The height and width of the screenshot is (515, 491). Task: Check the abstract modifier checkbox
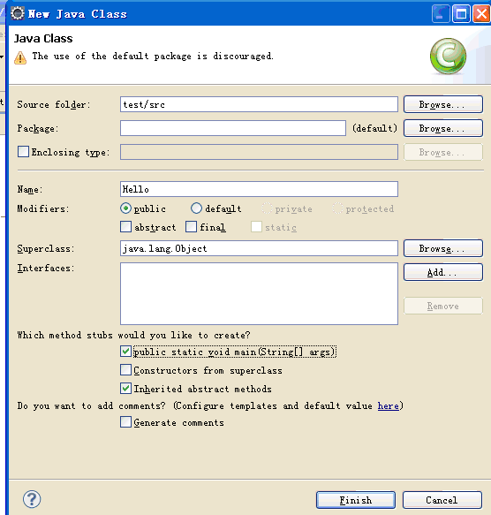125,227
